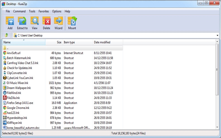Click the "12/12/2555 9:22" date cell

103,108
